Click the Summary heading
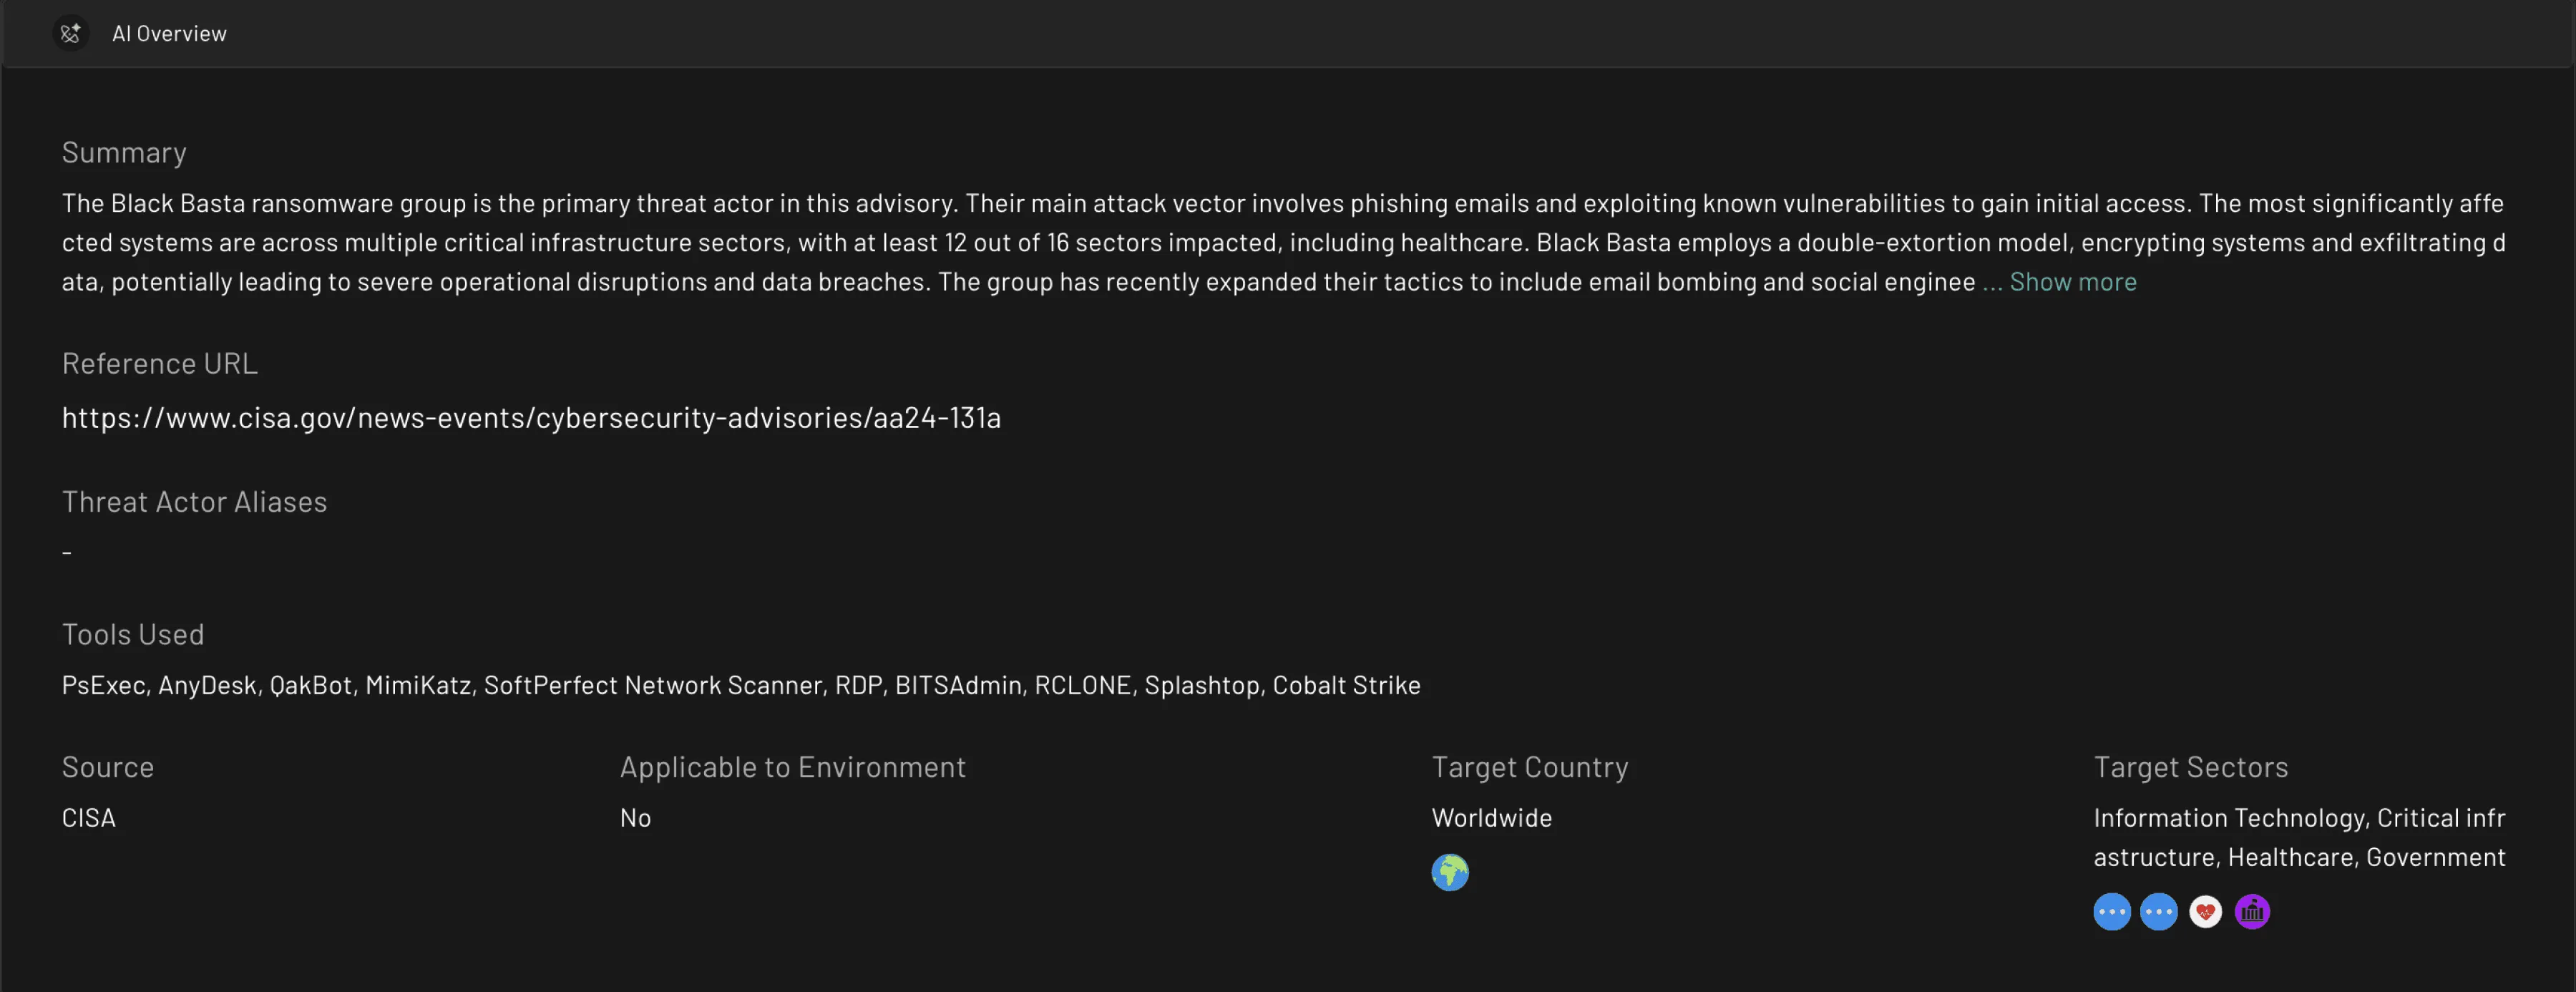Viewport: 2576px width, 992px height. tap(124, 152)
